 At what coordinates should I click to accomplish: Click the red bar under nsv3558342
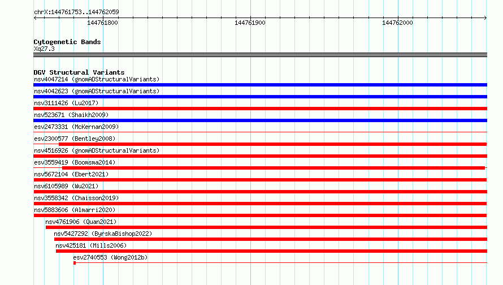260,204
